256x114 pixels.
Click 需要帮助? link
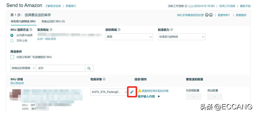[x=224, y=15]
